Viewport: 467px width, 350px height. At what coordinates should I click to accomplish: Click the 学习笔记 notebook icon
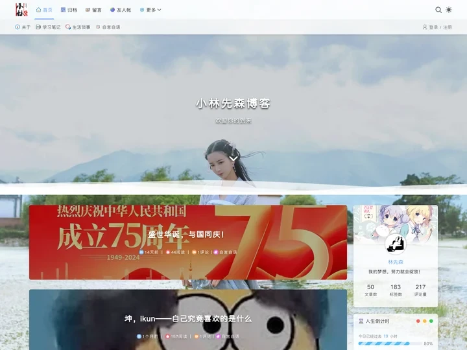pyautogui.click(x=38, y=27)
